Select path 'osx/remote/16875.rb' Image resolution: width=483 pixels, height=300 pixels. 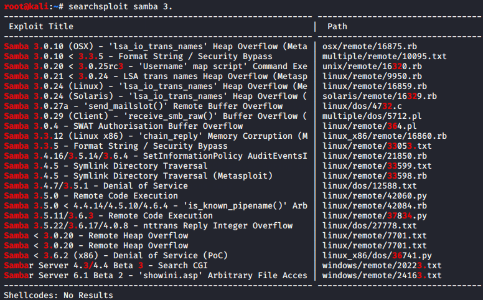pos(369,47)
